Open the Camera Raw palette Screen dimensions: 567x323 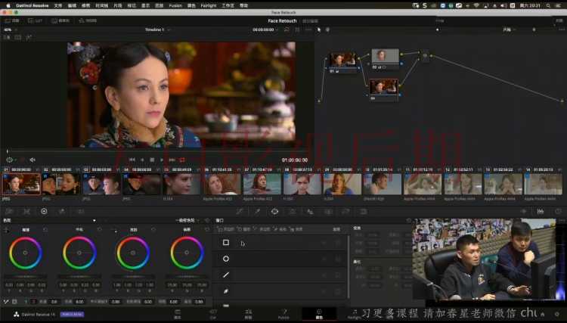[9, 211]
